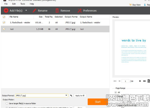Click JPEG (*.jpg) format in RadioShack row
Viewport: 150px width, 108px height.
pos(70,22)
